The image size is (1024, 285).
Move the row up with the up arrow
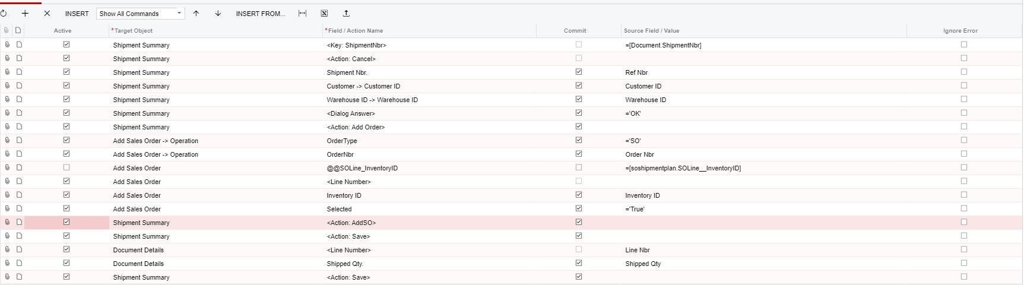(196, 13)
